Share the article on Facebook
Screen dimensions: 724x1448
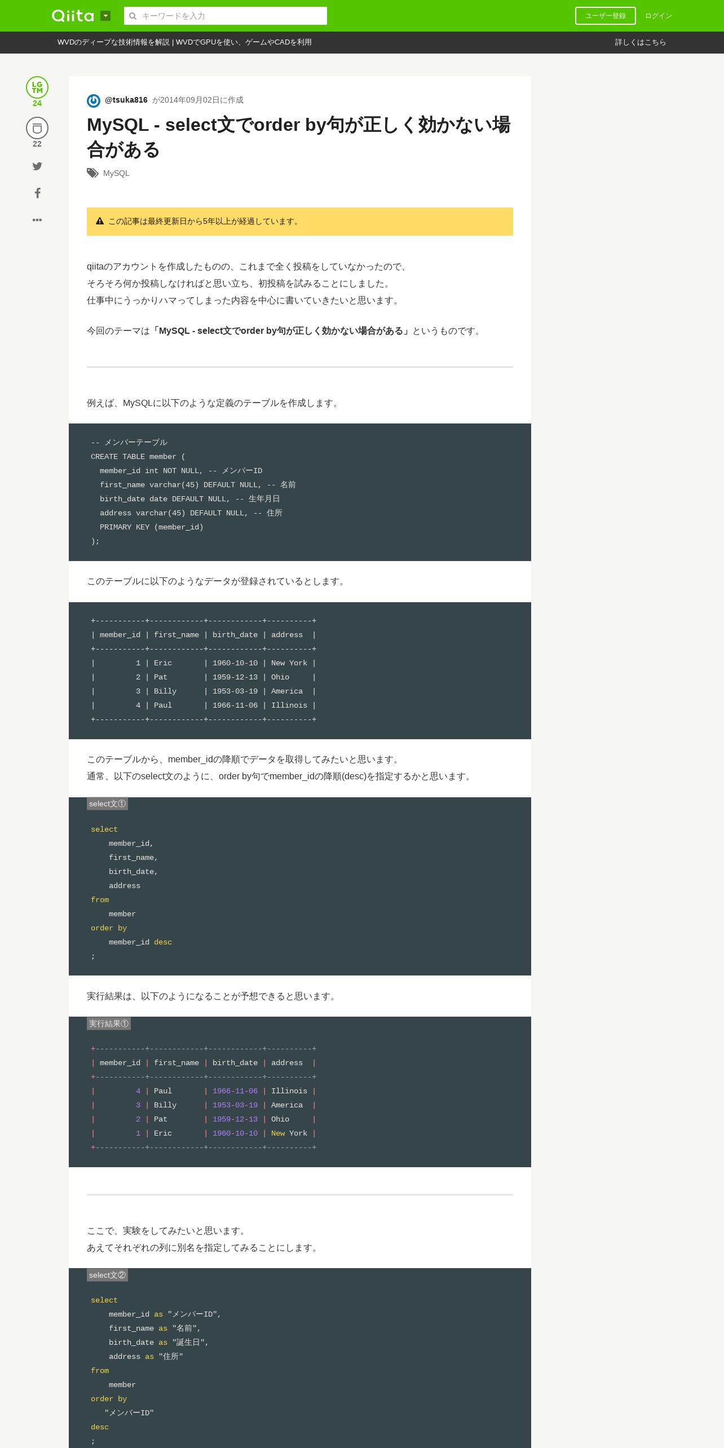[x=37, y=193]
